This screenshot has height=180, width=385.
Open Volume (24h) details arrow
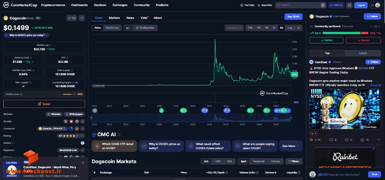coord(33,62)
